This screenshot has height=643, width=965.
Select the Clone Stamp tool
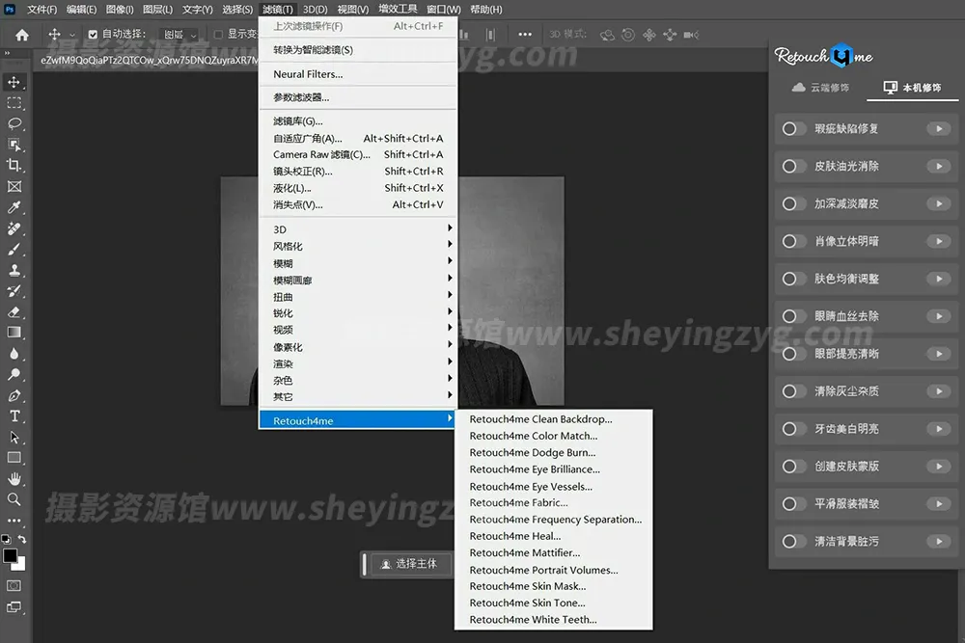(14, 270)
